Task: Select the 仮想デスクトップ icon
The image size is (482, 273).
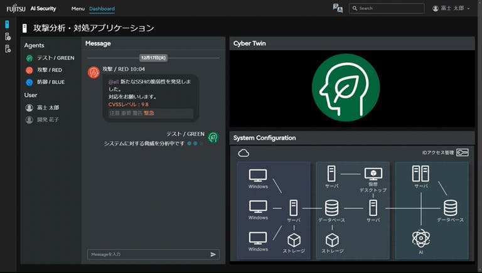Action: pyautogui.click(x=373, y=174)
